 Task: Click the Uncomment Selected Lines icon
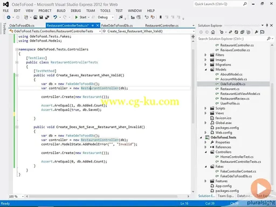point(153,17)
